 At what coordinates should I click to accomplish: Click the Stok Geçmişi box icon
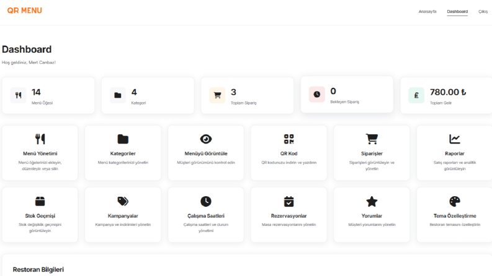tap(40, 201)
